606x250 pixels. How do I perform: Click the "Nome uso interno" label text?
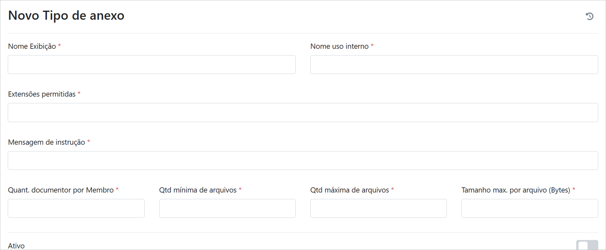click(x=339, y=47)
